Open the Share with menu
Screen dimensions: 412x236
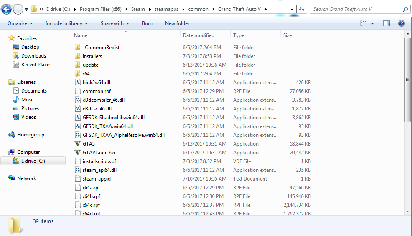pos(115,23)
